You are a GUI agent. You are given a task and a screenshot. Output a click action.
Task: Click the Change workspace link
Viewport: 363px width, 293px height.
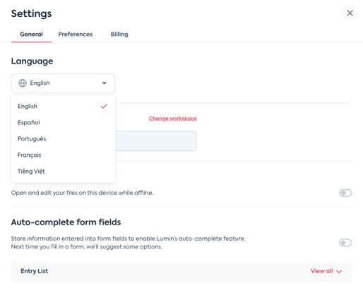coord(172,119)
